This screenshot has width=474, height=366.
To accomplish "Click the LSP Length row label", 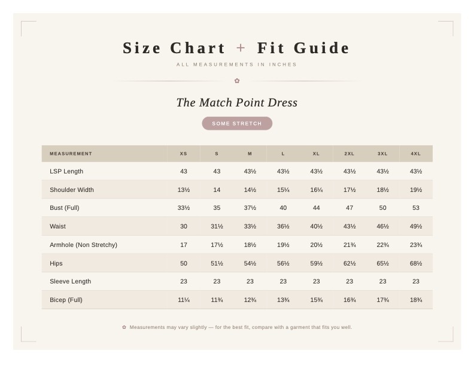I will pos(66,171).
